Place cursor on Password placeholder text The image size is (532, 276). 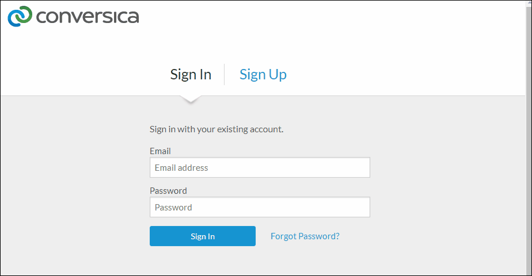pyautogui.click(x=173, y=207)
